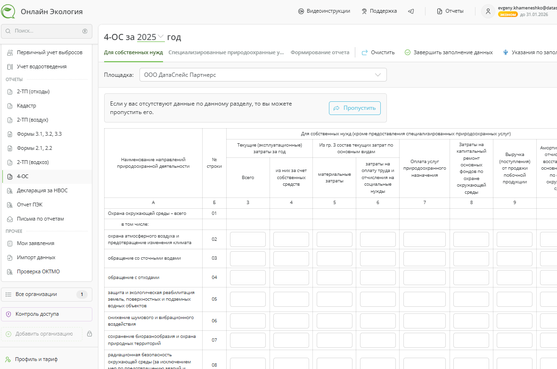Click the search shortcut icon in sidebar search

[85, 31]
